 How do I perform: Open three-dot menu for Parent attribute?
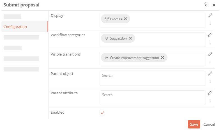pyautogui.click(x=210, y=101)
